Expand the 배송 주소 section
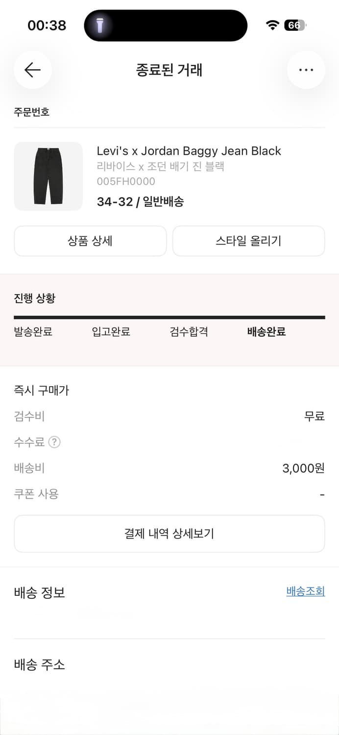Image resolution: width=339 pixels, height=735 pixels. [39, 665]
